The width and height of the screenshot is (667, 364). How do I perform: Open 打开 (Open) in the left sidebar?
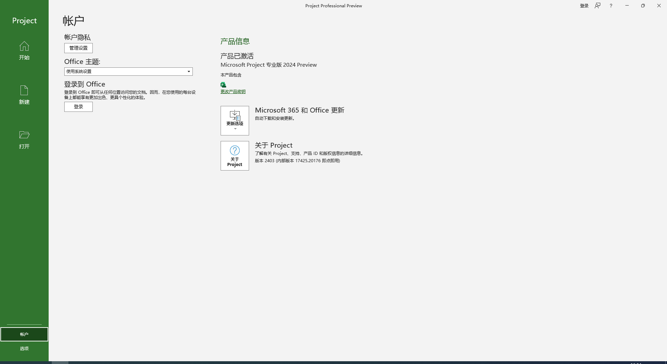24,139
